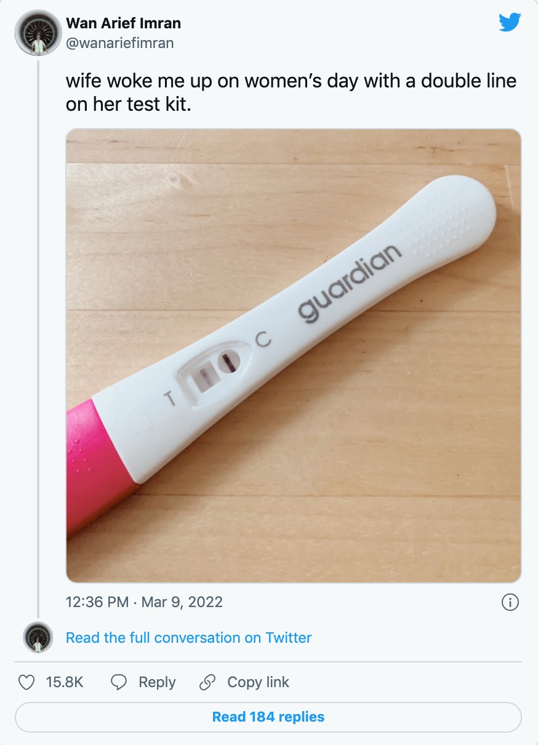The image size is (538, 745).
Task: Click the heart icon to like the tweet
Action: pos(26,682)
